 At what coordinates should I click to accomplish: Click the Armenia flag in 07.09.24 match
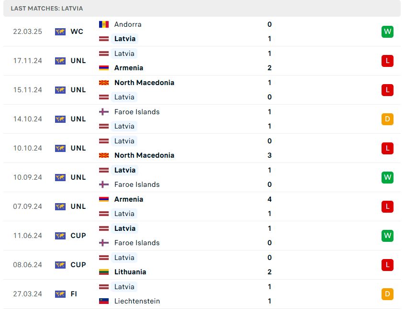point(104,199)
